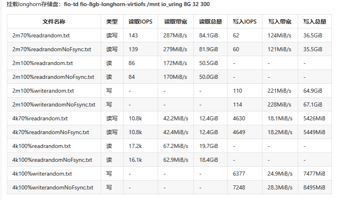Select the 读取IOPS column header
Image resolution: width=338 pixels, height=200 pixels.
coord(140,22)
